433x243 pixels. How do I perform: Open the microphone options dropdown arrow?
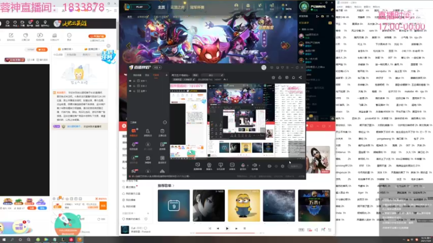pos(247,166)
